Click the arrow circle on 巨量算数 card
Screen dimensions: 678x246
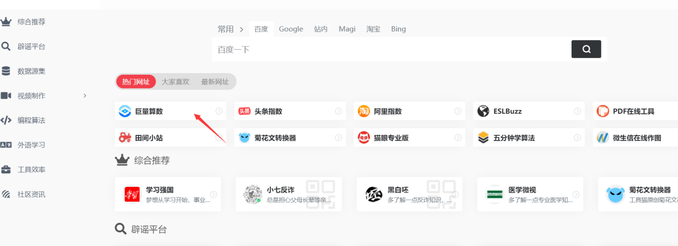point(219,111)
